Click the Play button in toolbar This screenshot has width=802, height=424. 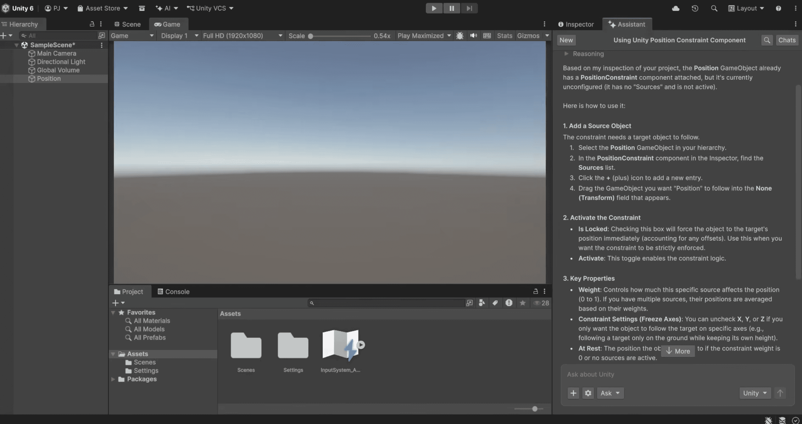point(434,8)
